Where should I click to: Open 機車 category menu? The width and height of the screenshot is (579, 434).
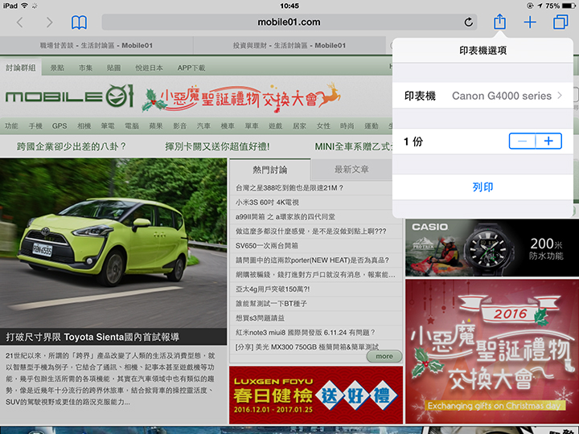click(x=228, y=126)
